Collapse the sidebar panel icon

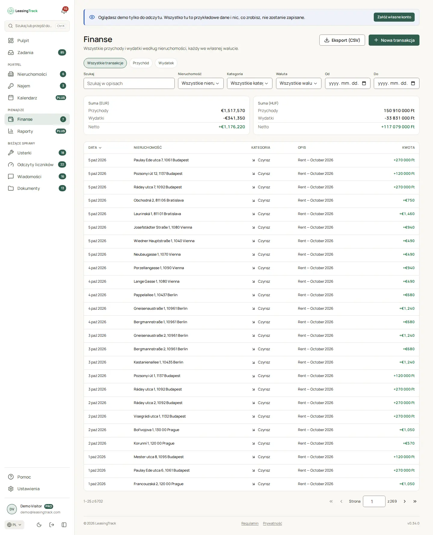(64, 525)
